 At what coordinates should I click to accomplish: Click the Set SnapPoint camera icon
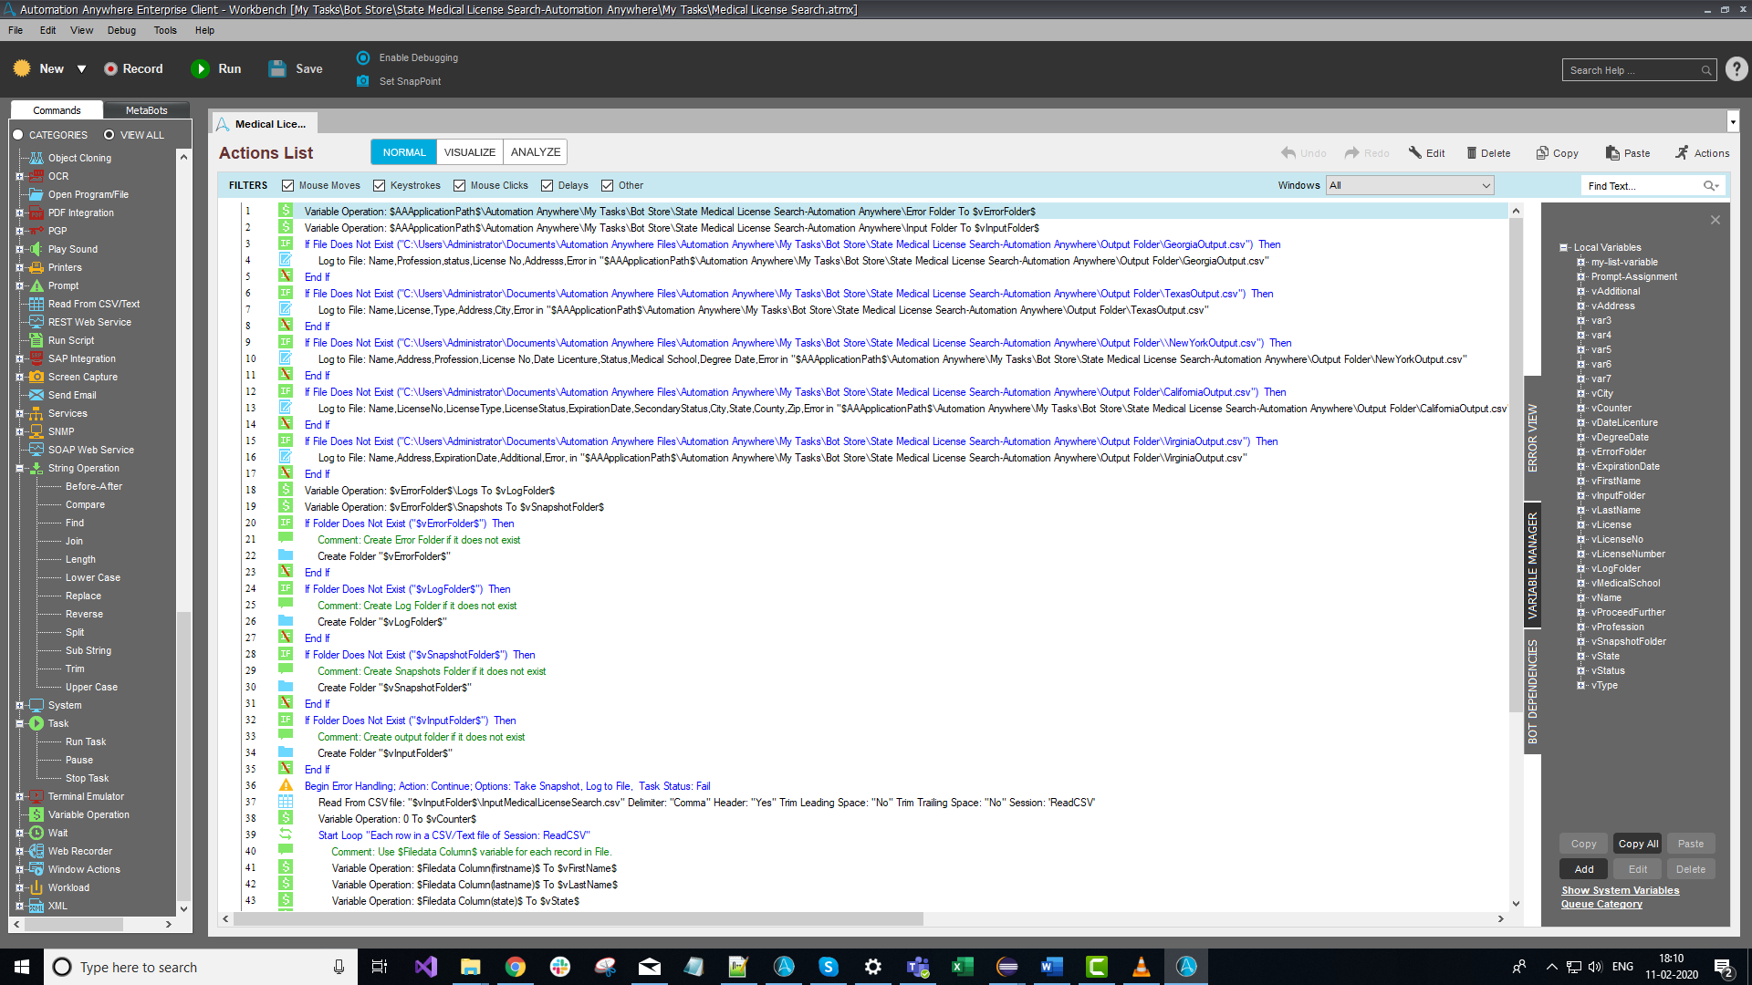(x=363, y=81)
